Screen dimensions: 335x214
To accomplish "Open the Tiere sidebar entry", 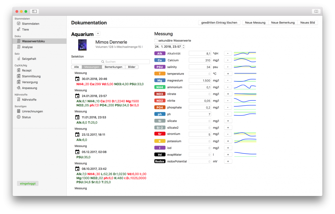I will coord(25,29).
